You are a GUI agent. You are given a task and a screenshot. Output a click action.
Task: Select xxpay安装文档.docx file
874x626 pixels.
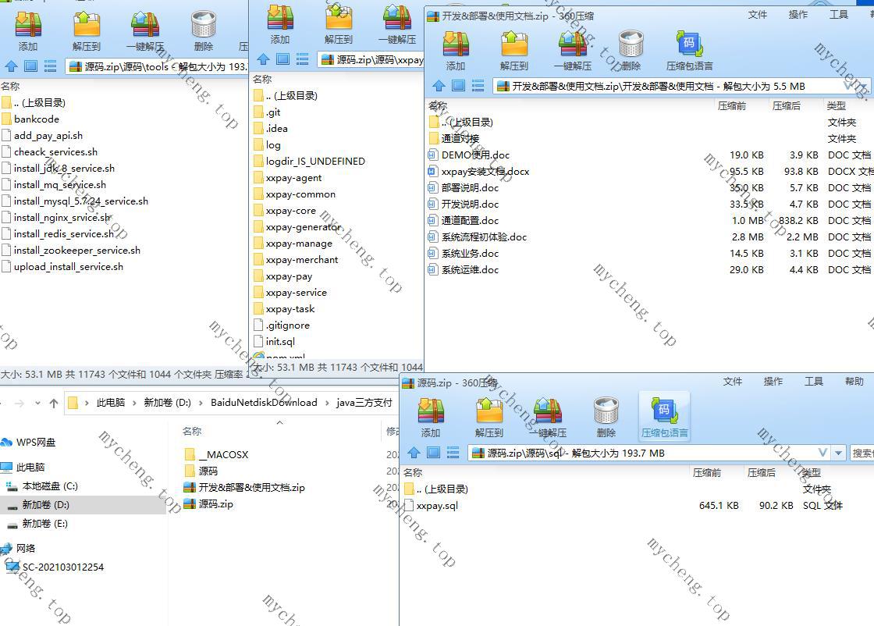tap(485, 171)
